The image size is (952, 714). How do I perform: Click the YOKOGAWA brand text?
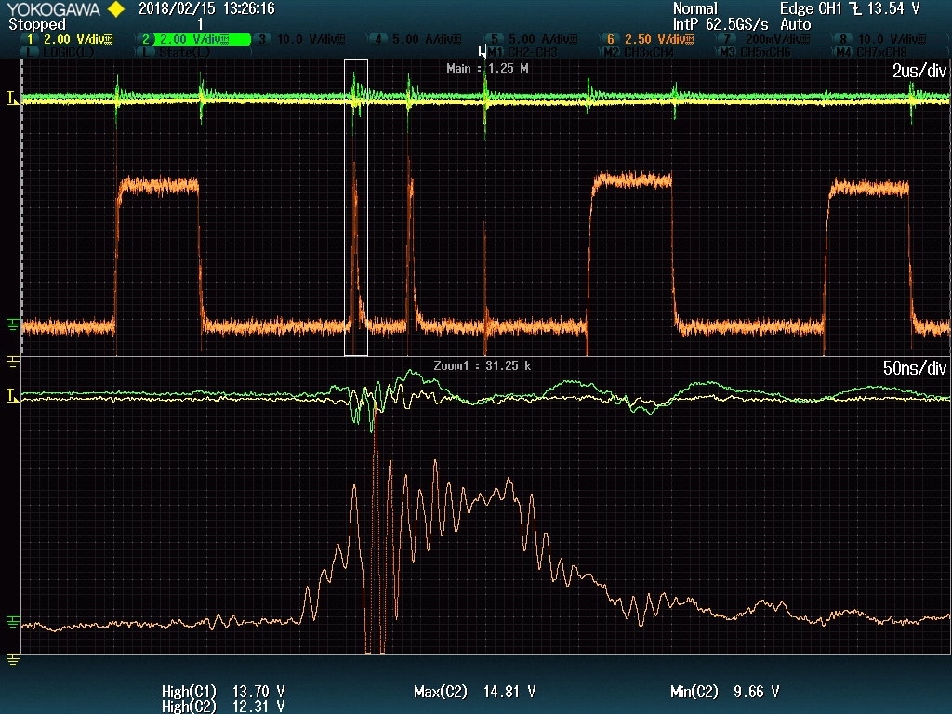[x=54, y=9]
